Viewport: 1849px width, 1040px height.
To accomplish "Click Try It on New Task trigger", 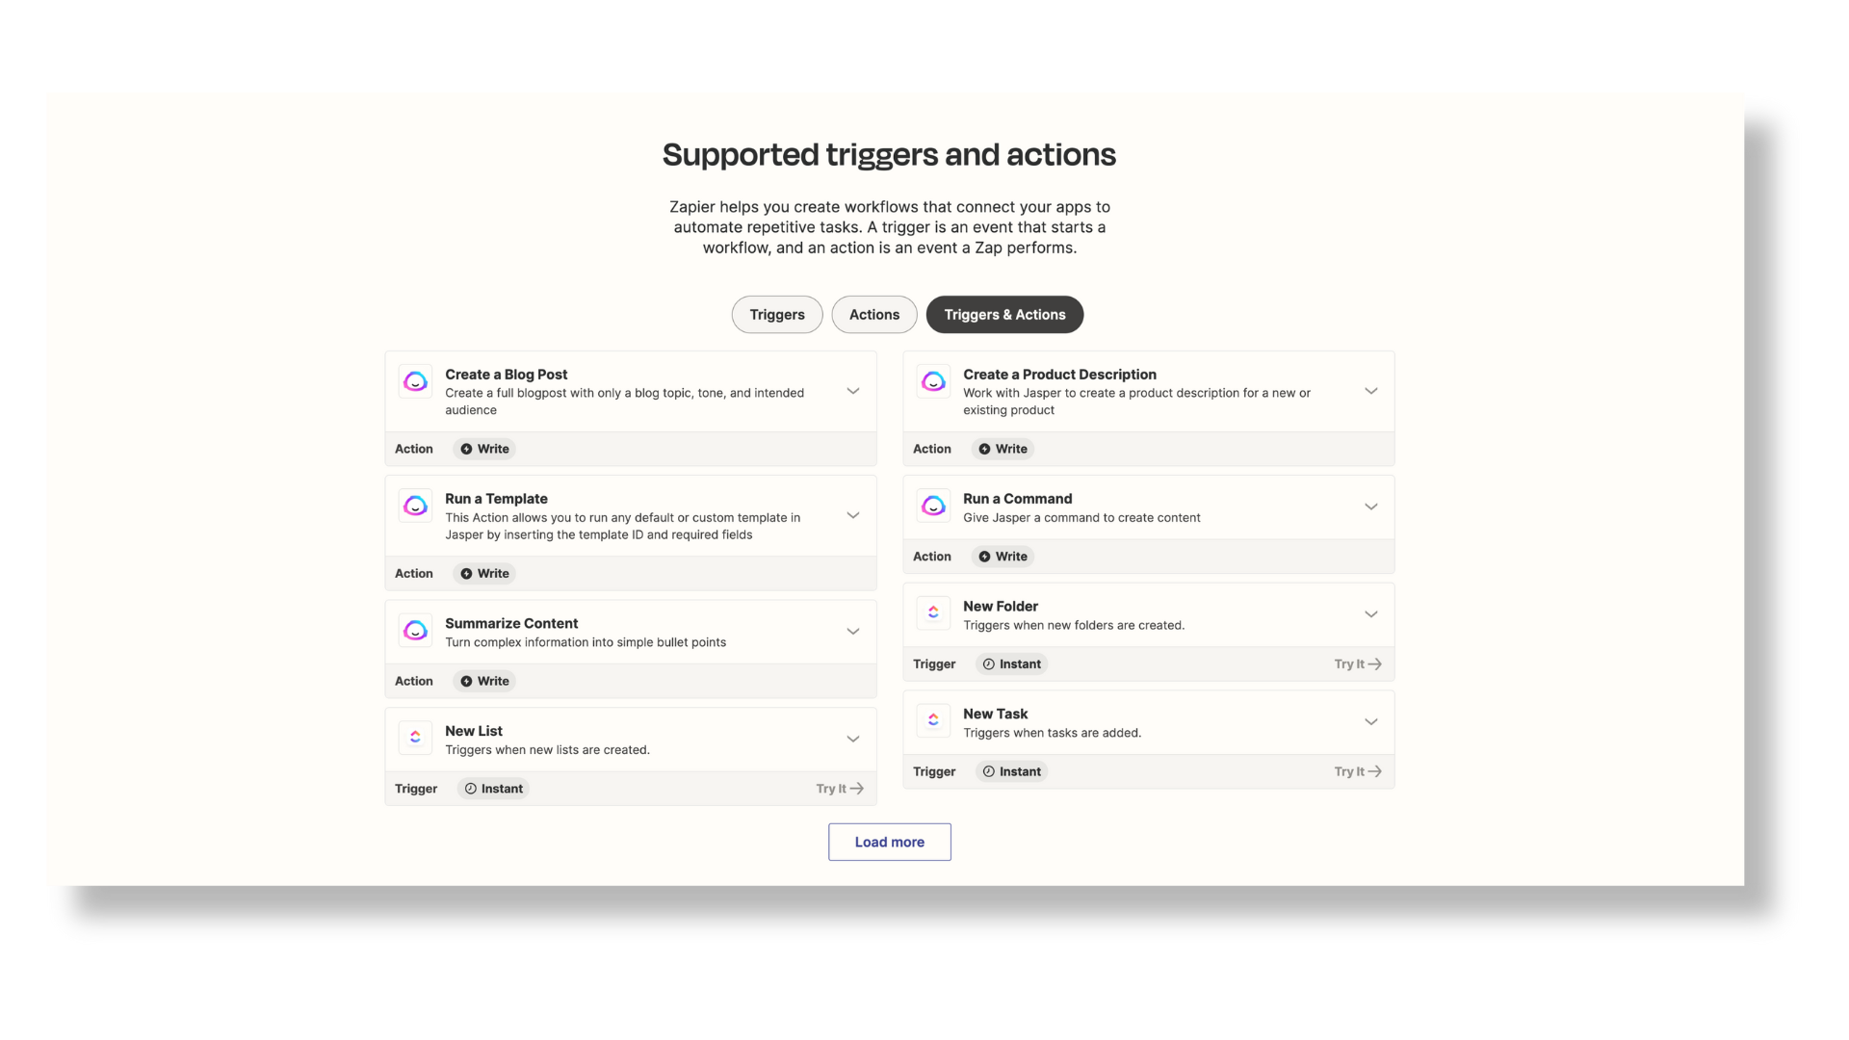I will (1356, 769).
